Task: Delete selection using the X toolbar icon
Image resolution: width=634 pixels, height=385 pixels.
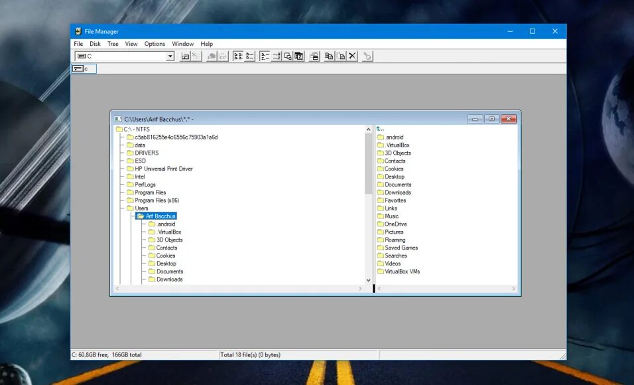Action: [351, 56]
